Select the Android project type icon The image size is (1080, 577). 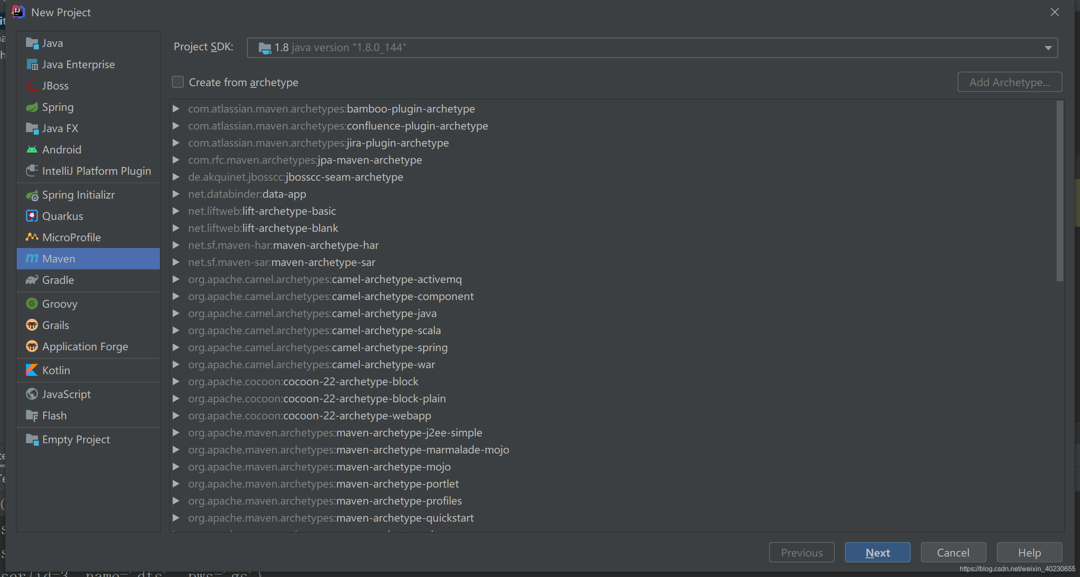32,149
